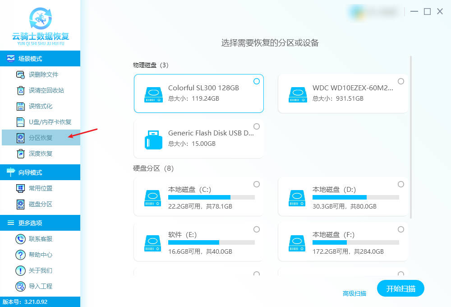Click the 22.2GB可用, 共78.1GB text

200,206
